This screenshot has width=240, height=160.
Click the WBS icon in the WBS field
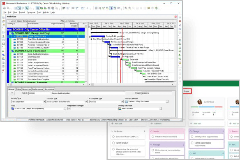[x=13, y=109]
